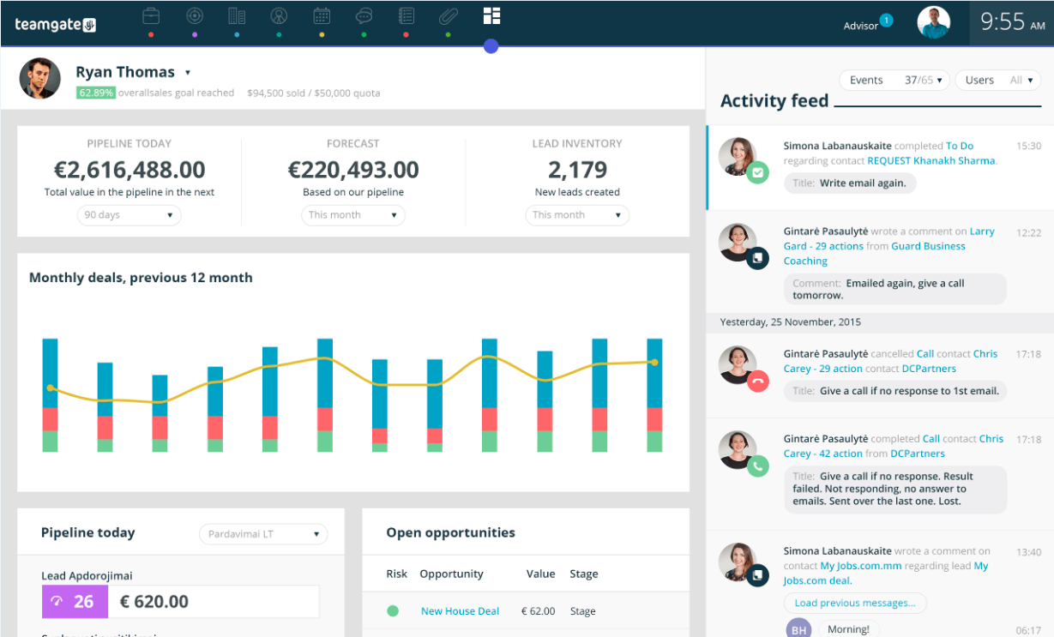
Task: Click Load previous messages
Action: pyautogui.click(x=854, y=603)
